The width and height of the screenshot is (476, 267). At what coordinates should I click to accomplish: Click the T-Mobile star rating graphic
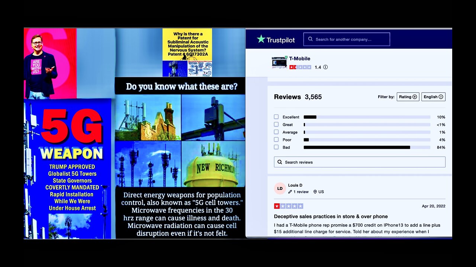300,67
